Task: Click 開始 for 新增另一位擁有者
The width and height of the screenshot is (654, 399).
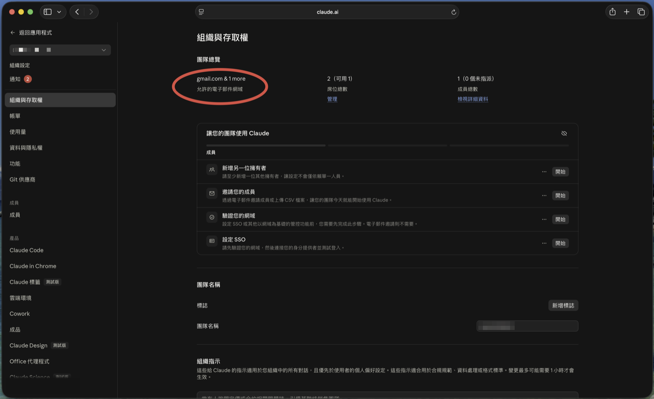Action: click(x=560, y=172)
